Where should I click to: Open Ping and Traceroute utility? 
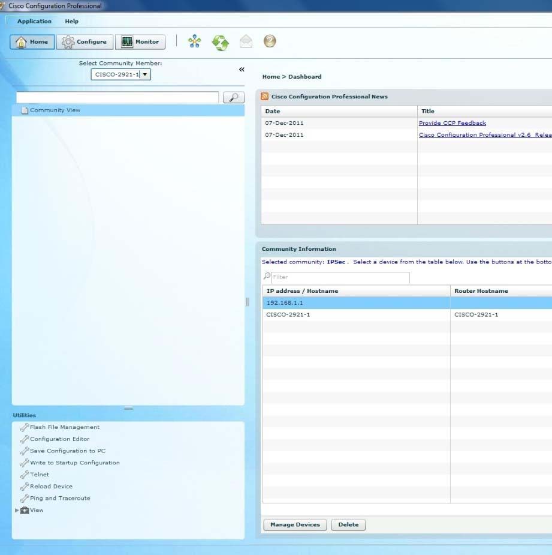pos(60,499)
